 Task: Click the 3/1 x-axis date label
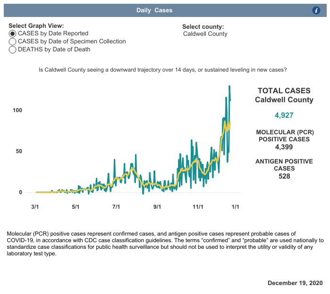35,207
